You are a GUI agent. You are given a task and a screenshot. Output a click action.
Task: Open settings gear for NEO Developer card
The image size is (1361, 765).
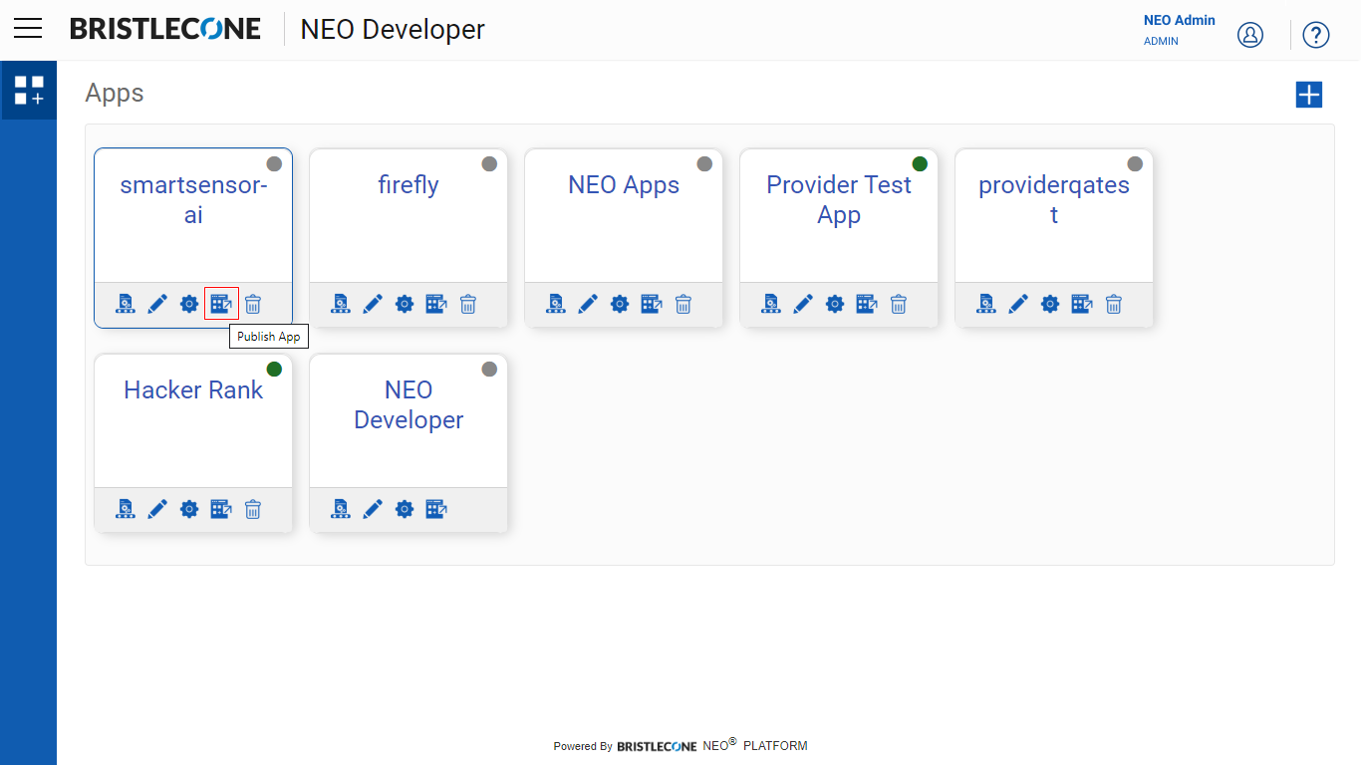coord(405,509)
